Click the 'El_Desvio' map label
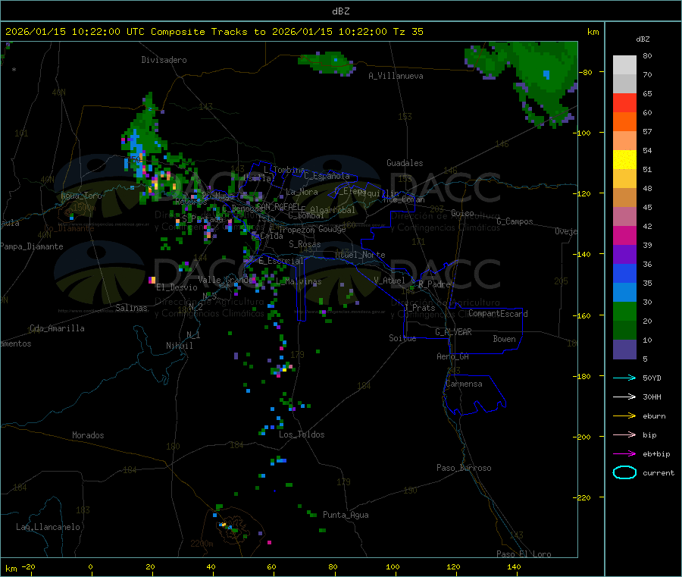The width and height of the screenshot is (682, 577). [177, 287]
